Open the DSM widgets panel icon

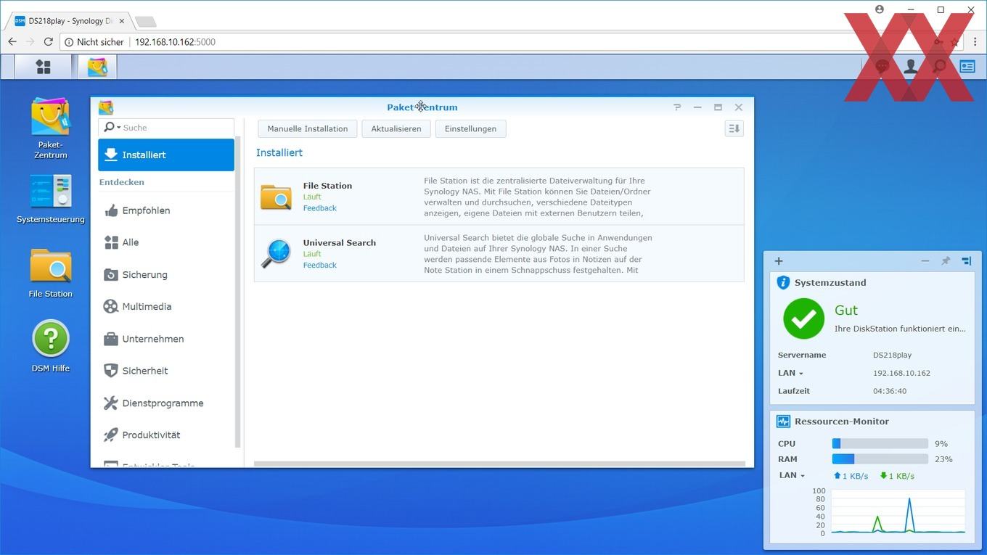967,67
